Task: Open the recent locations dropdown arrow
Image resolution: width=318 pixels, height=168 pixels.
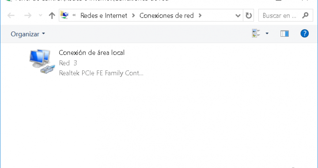Action: (40, 15)
